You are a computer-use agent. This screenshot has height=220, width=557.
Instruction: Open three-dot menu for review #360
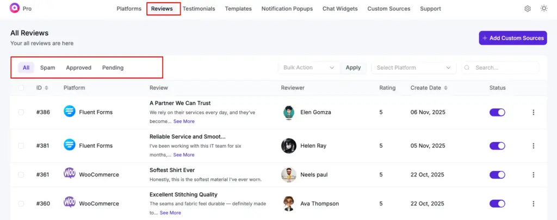click(x=533, y=204)
